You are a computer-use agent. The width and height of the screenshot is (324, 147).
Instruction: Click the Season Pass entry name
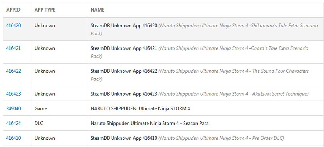tap(149, 124)
